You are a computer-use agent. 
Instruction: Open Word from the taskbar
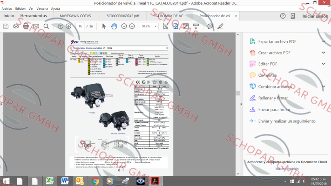65,181
